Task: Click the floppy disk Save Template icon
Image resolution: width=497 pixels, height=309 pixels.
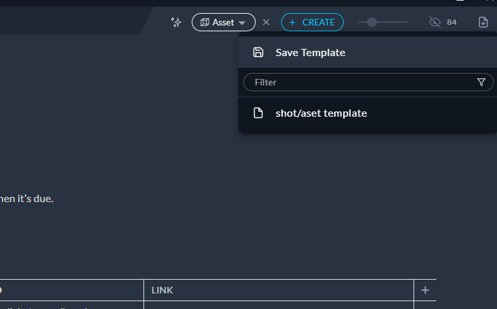Action: click(258, 52)
